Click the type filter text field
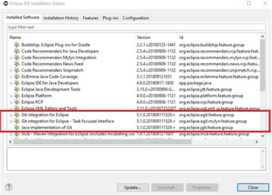This screenshot has height=195, width=272. tap(136, 27)
